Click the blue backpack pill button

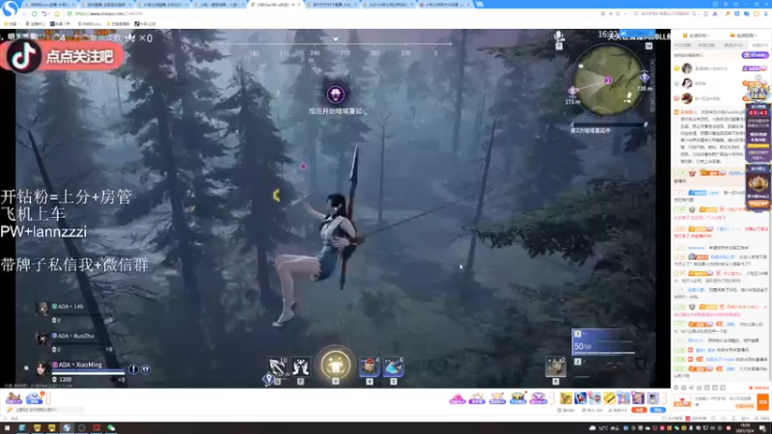coord(657,410)
